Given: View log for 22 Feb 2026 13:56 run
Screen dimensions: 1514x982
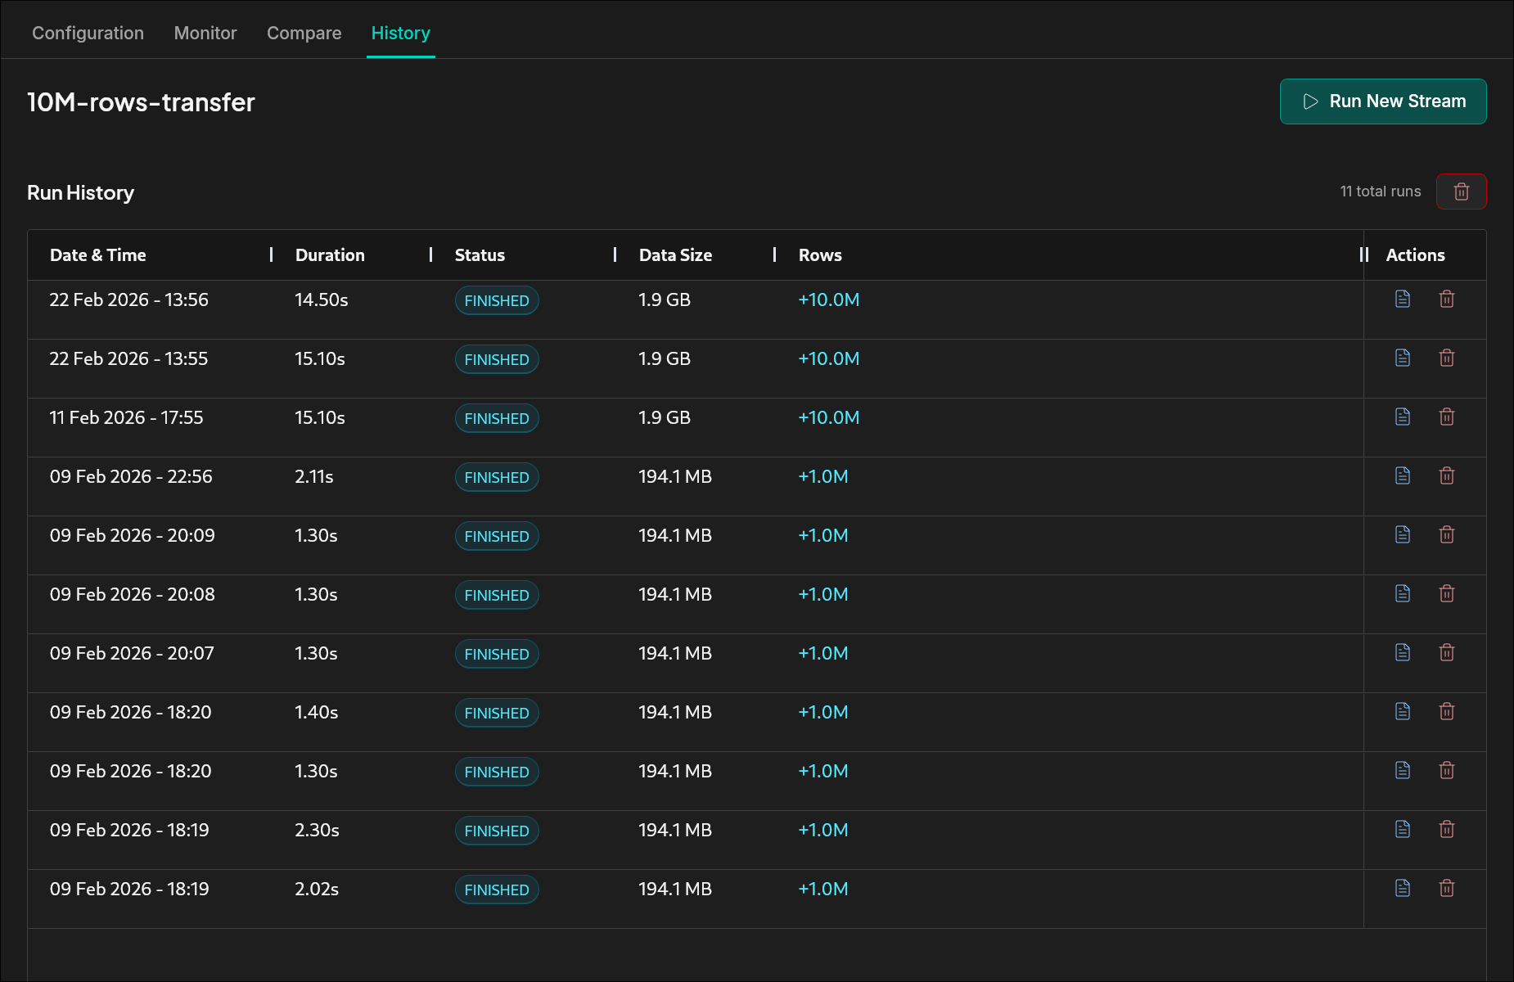Looking at the screenshot, I should (1403, 299).
